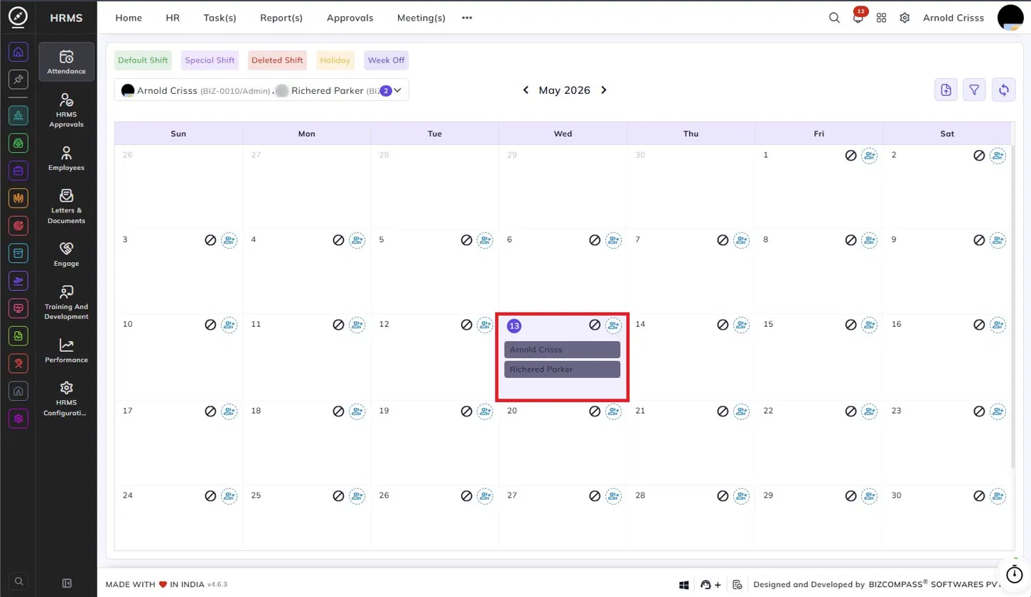
Task: Open the more menu ellipsis
Action: pyautogui.click(x=467, y=18)
